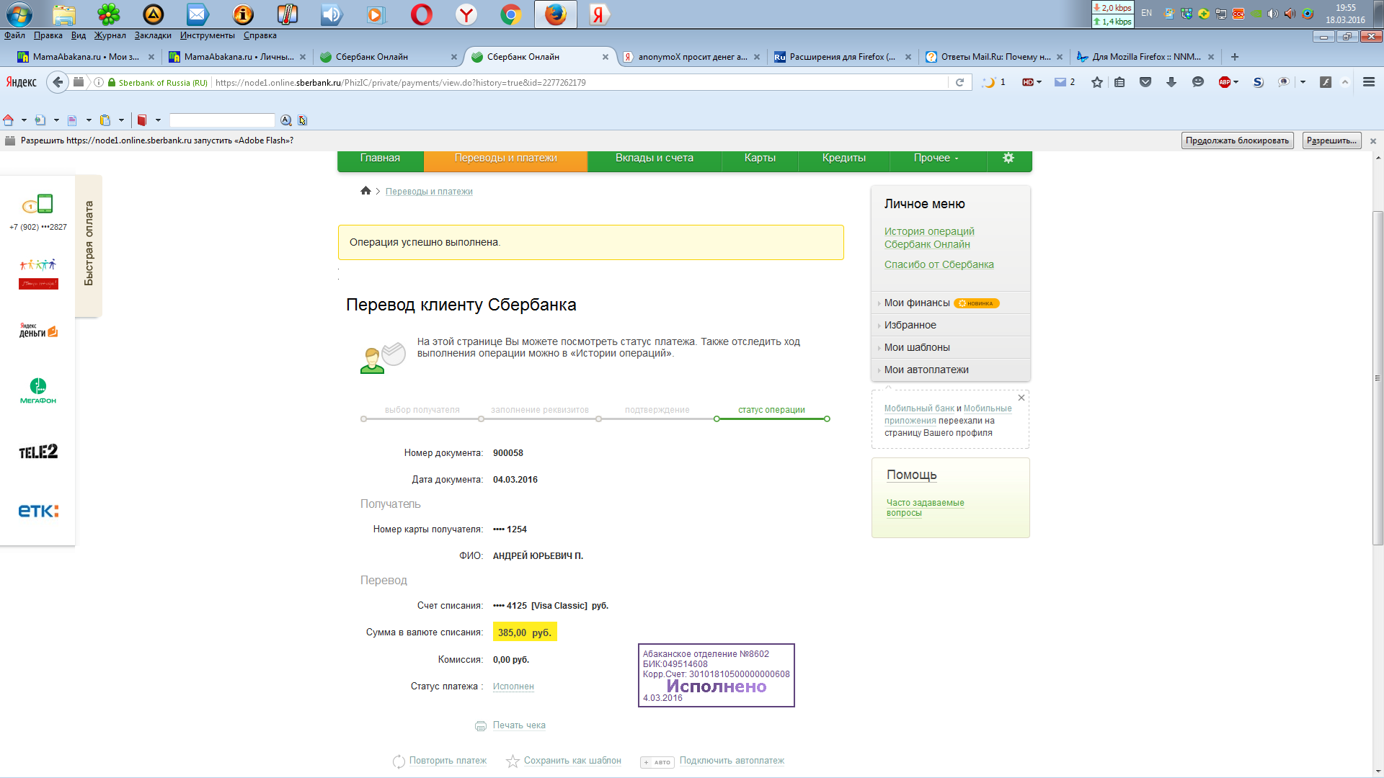The width and height of the screenshot is (1384, 778).
Task: Click the weather moon icon in the toolbar
Action: (x=989, y=82)
